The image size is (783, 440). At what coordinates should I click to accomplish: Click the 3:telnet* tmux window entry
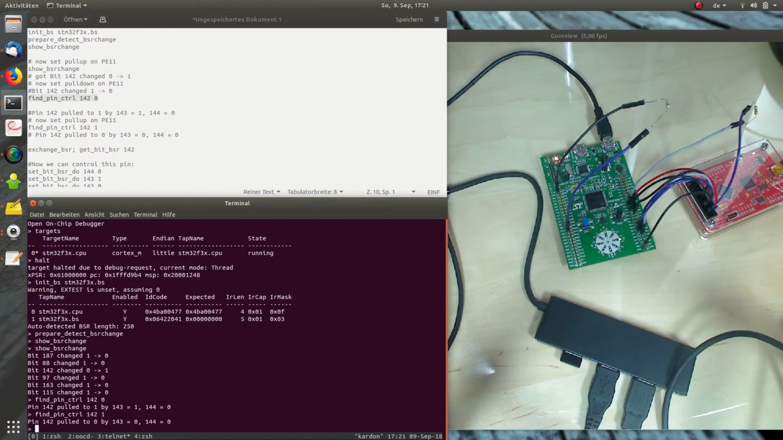(114, 436)
